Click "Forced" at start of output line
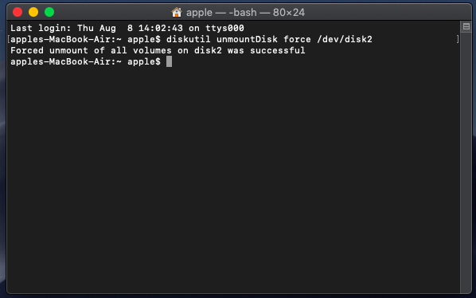 click(x=27, y=50)
